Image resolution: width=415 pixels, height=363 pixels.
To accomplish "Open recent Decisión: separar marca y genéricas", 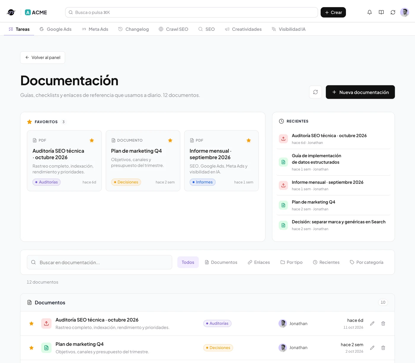I will coord(333,225).
